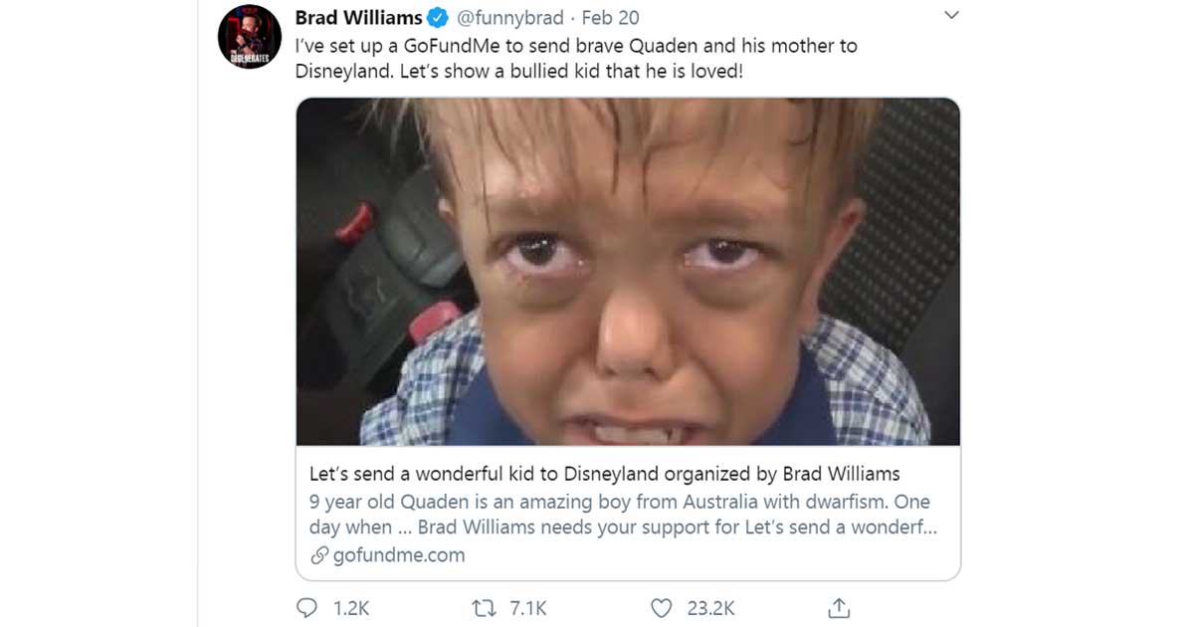Click the 23.2K likes count

coord(710,607)
